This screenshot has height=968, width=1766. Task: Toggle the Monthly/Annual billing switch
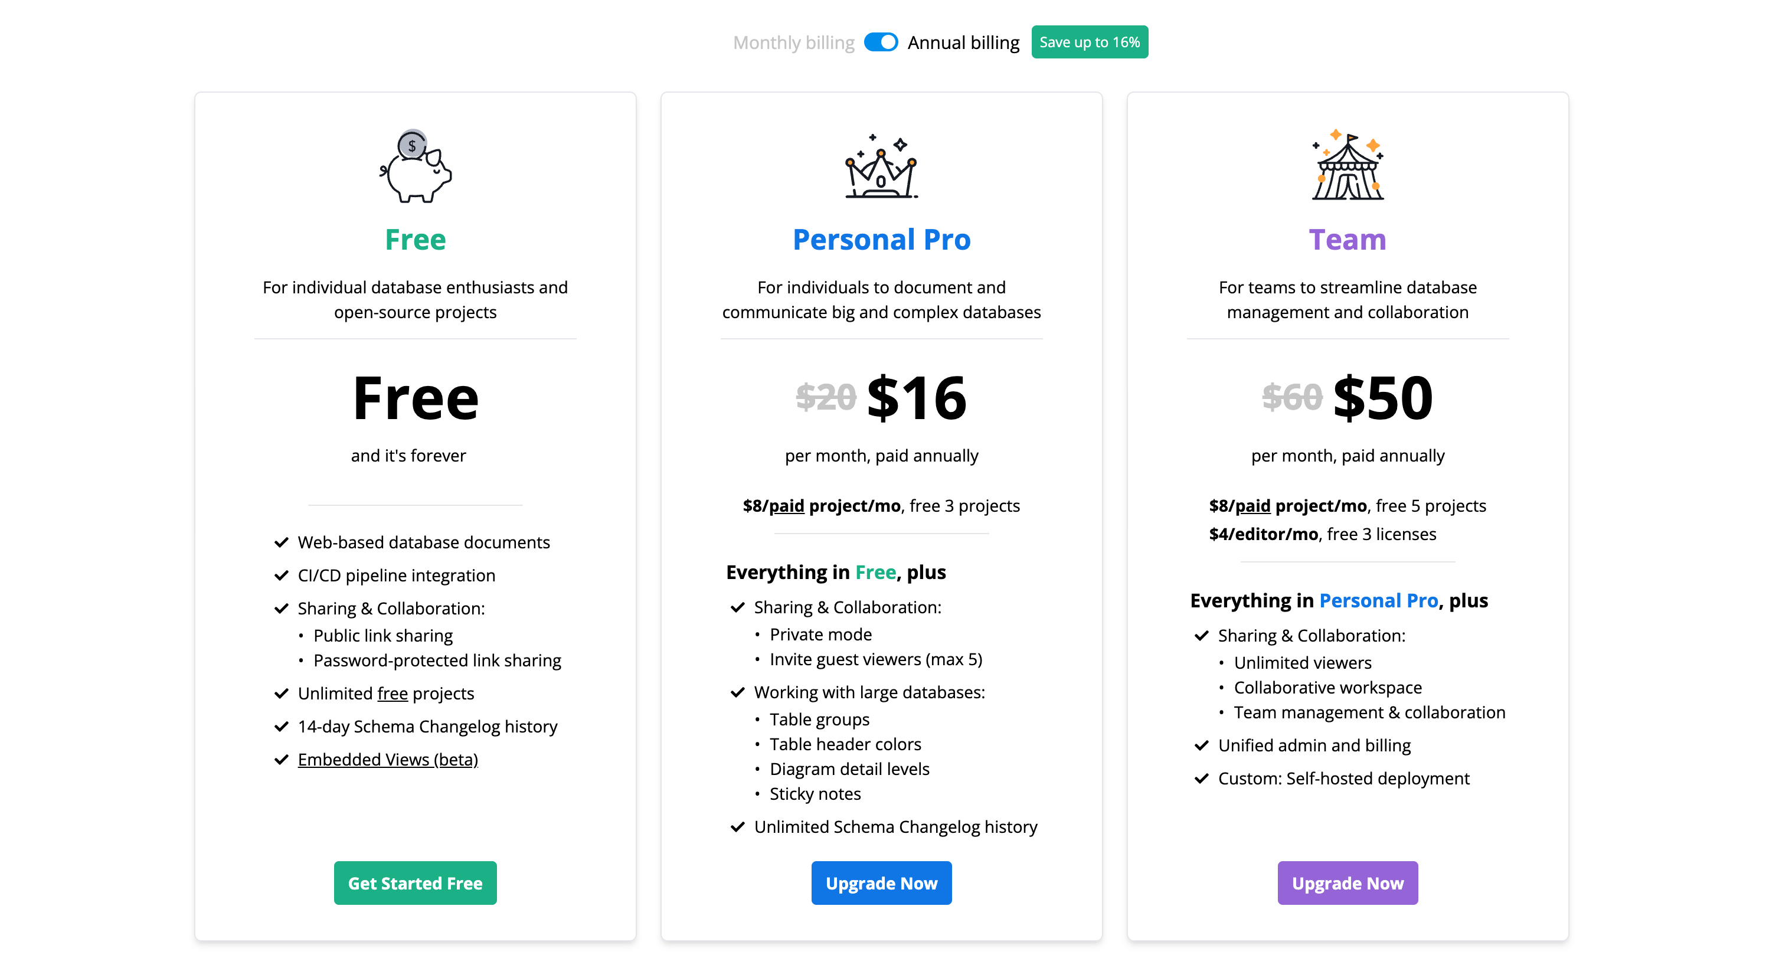pyautogui.click(x=880, y=42)
